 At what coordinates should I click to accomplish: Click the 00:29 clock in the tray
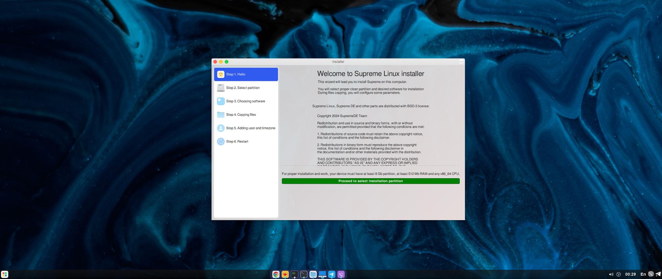pos(630,274)
